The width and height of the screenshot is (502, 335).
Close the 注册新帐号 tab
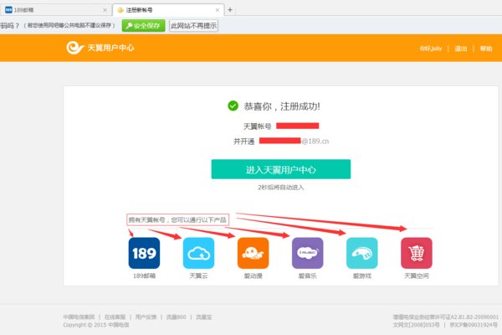pyautogui.click(x=218, y=10)
